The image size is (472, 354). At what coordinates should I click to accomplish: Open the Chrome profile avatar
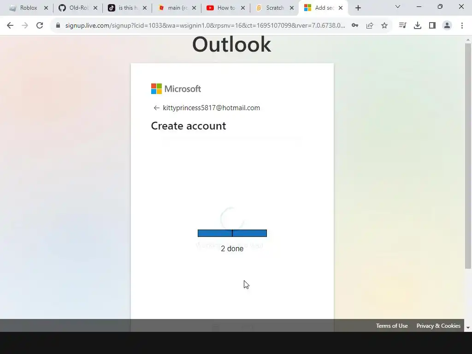pos(447,26)
